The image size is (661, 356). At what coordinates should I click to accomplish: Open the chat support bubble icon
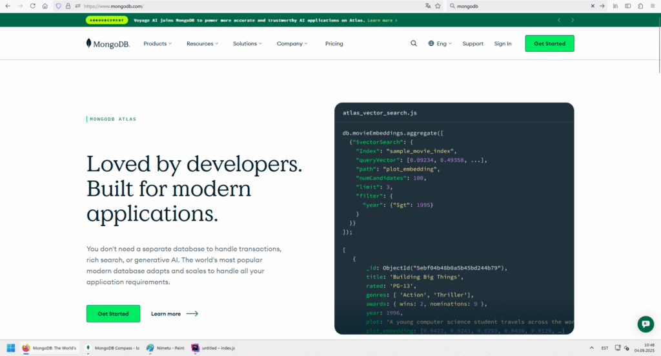[x=645, y=324]
